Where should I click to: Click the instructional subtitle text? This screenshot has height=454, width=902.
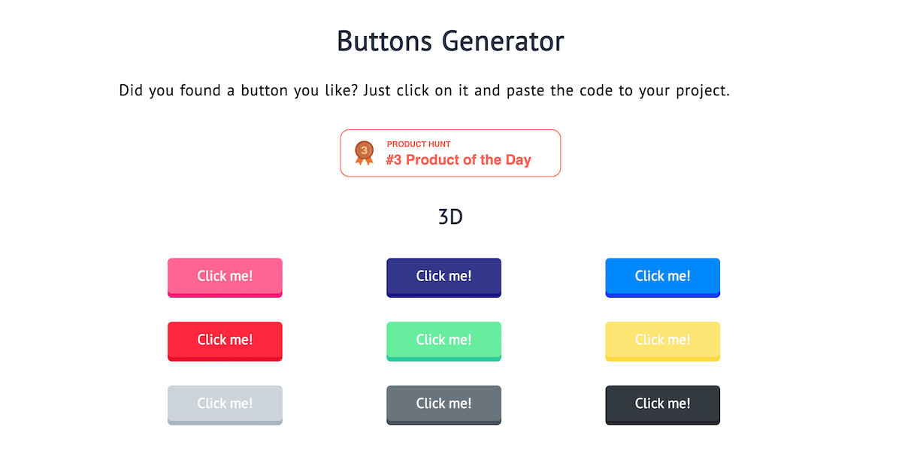coord(450,90)
